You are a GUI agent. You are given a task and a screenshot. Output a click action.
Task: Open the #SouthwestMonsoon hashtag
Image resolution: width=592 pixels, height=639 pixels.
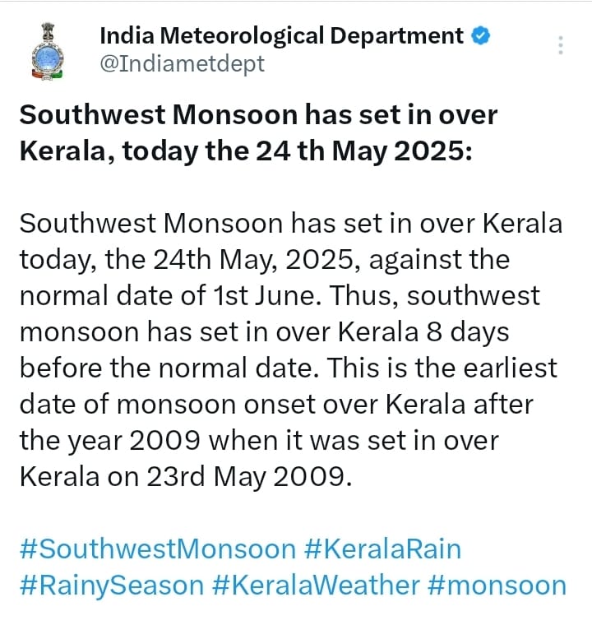(158, 549)
